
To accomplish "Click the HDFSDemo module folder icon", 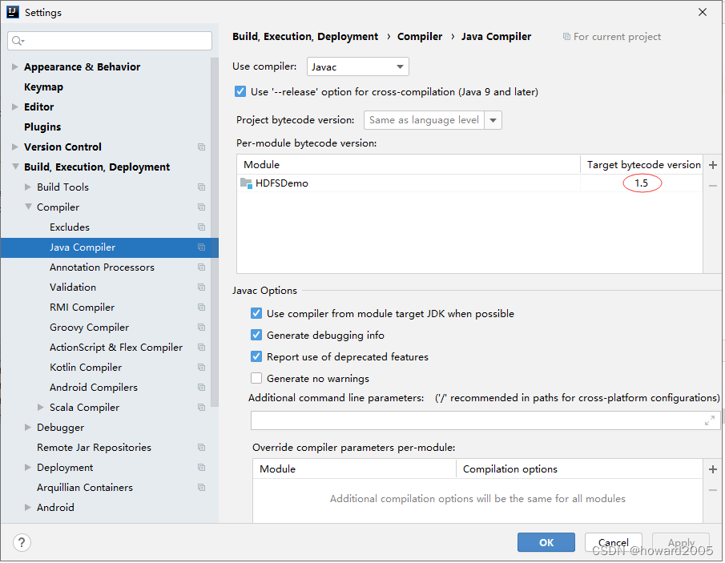I will pos(246,183).
